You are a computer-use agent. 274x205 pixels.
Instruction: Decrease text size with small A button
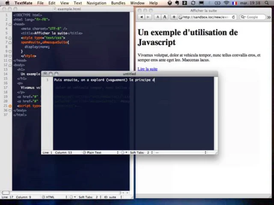(158, 17)
